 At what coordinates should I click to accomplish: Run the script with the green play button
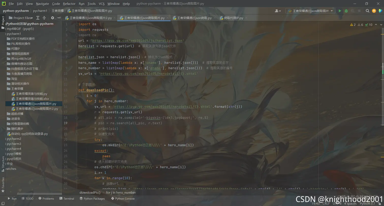tap(340, 11)
